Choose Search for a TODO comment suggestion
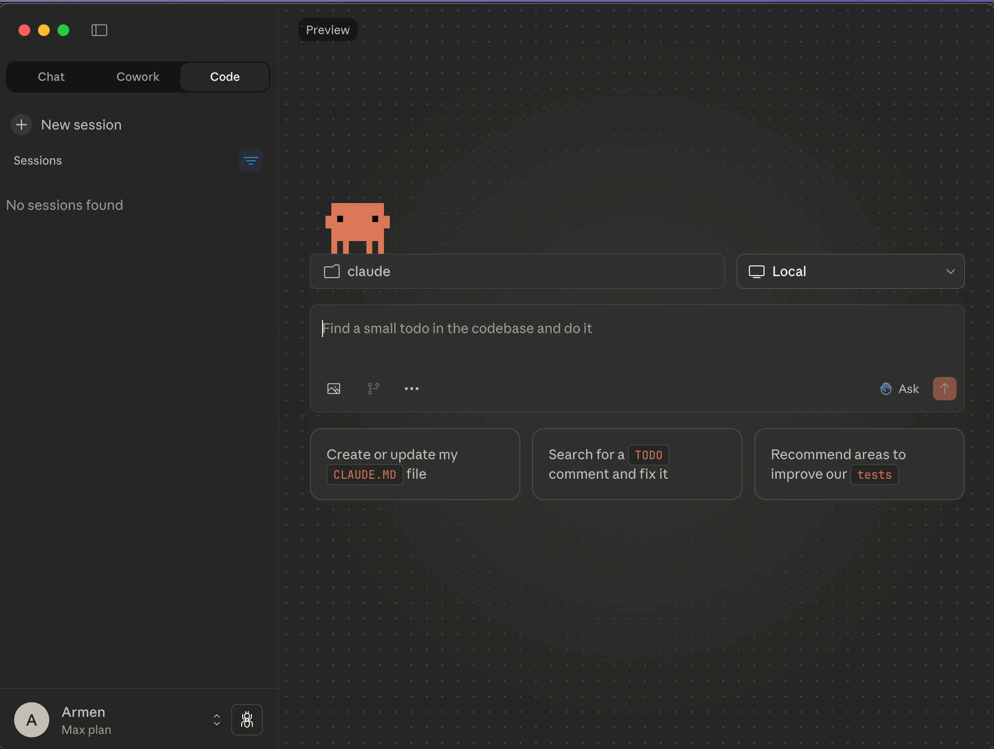 coord(637,464)
